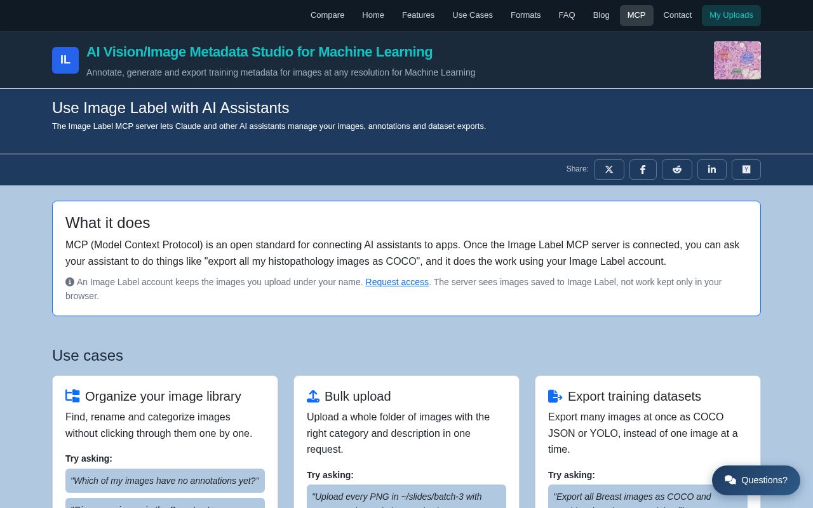Share this page on X

click(x=609, y=170)
